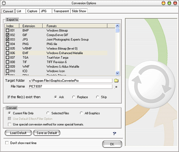Select the Joint Photographic Experts Group text
This screenshot has width=179, height=152.
68,39
